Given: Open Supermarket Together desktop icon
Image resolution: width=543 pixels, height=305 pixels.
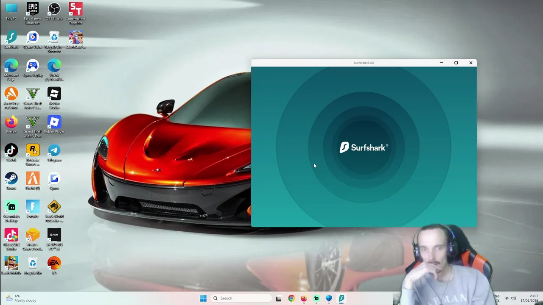Looking at the screenshot, I should pos(76,13).
